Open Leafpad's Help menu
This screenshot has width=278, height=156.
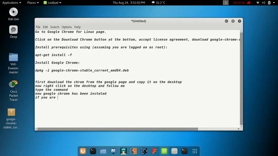pos(77,27)
